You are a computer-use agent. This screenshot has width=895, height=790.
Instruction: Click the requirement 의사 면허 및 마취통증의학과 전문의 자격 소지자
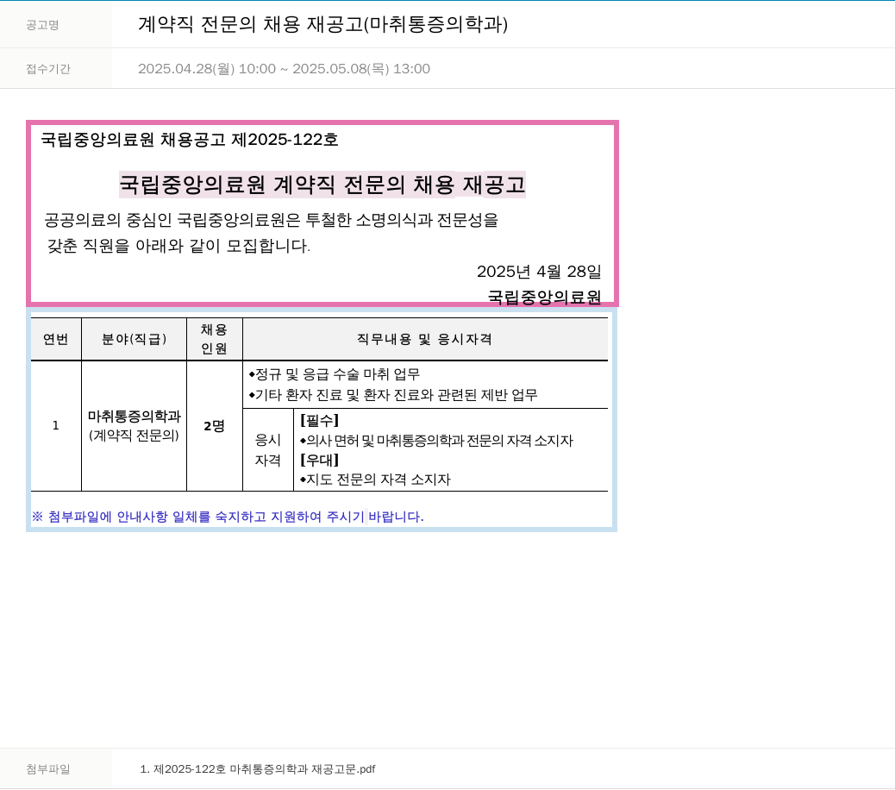[x=436, y=441]
